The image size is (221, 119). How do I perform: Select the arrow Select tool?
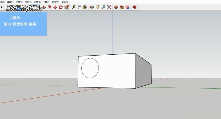click(2, 7)
